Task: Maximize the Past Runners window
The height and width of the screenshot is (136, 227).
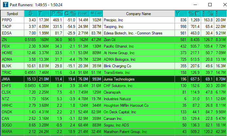Action: (210, 5)
